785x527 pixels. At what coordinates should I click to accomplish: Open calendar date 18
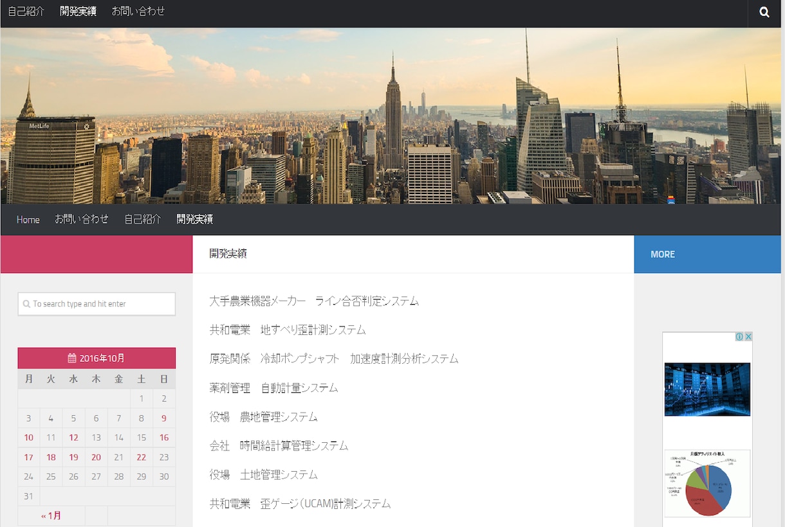coord(51,458)
